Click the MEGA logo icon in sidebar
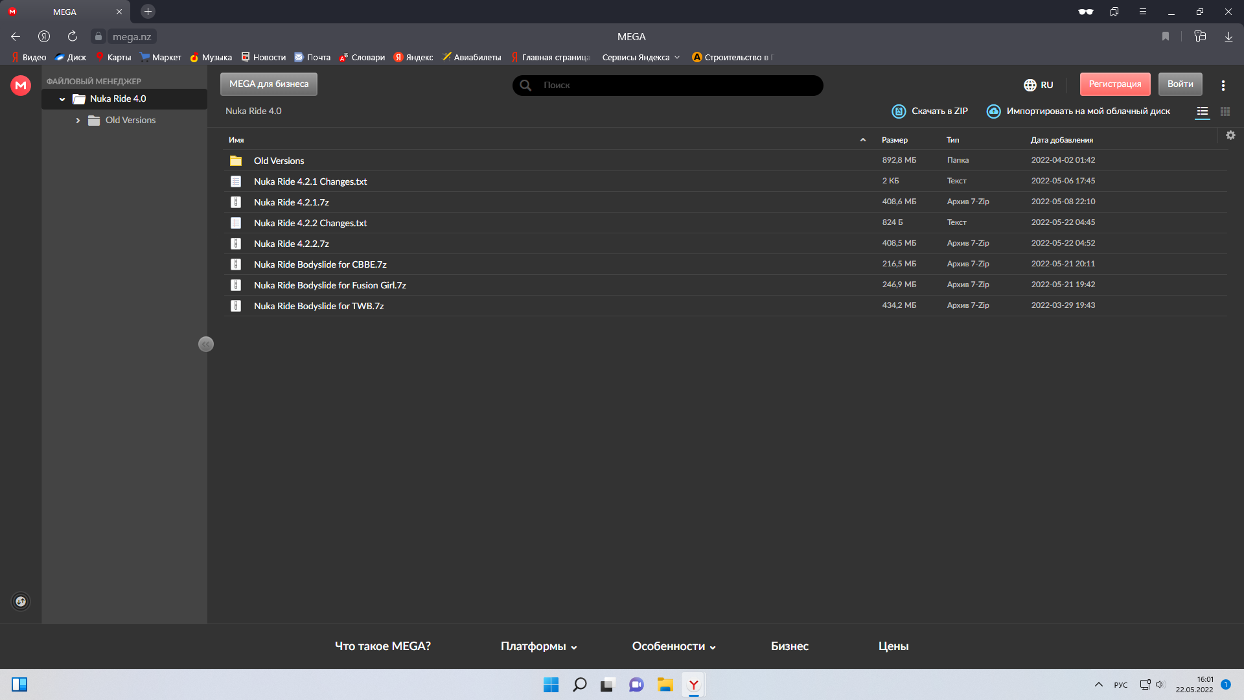The image size is (1244, 700). (21, 85)
